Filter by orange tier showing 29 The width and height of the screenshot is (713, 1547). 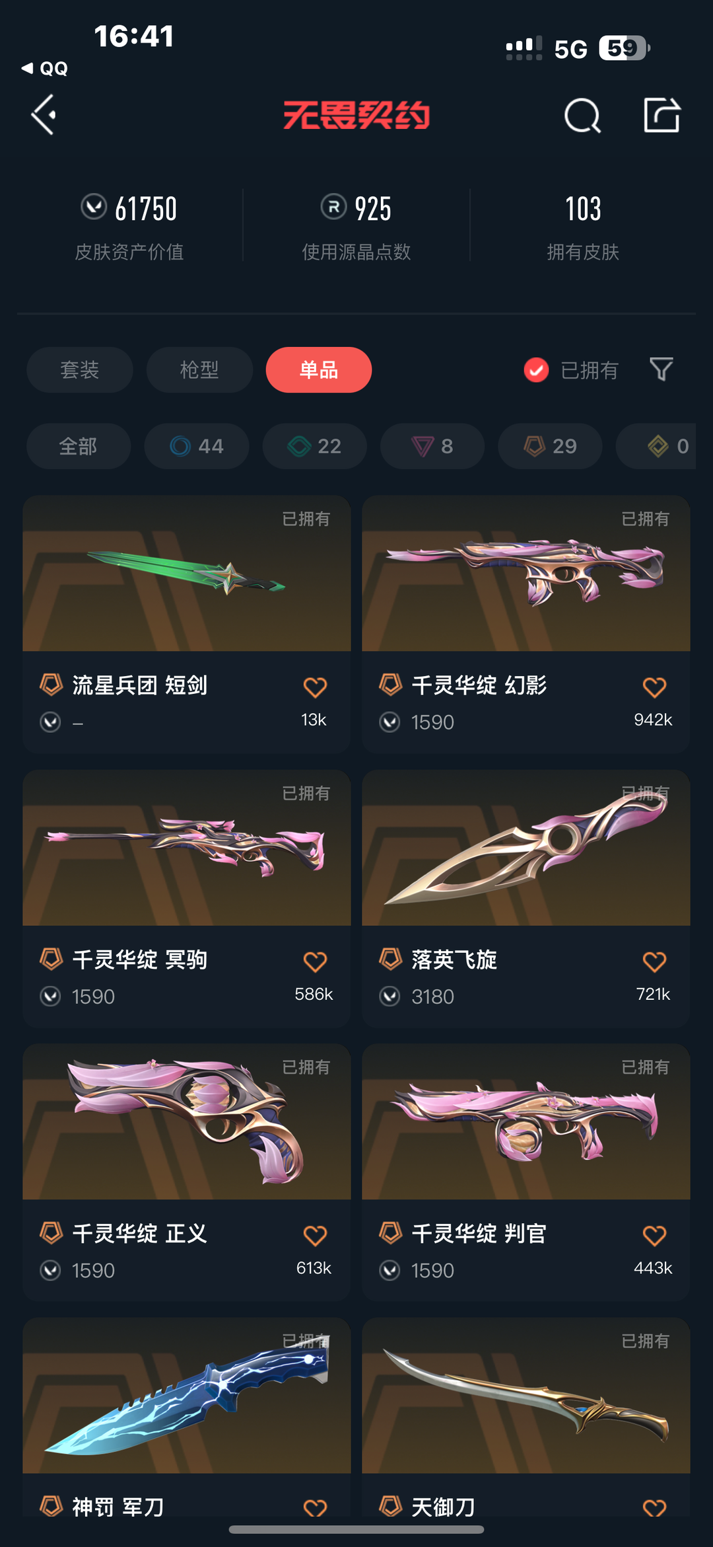pyautogui.click(x=550, y=446)
